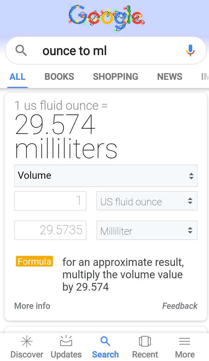Tap the Google holiday lights logo
Image resolution: width=209 pixels, height=361 pixels.
106,18
